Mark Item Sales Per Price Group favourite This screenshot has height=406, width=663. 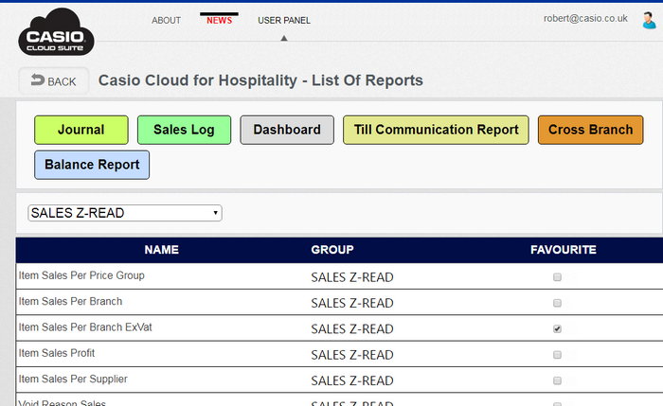[557, 277]
